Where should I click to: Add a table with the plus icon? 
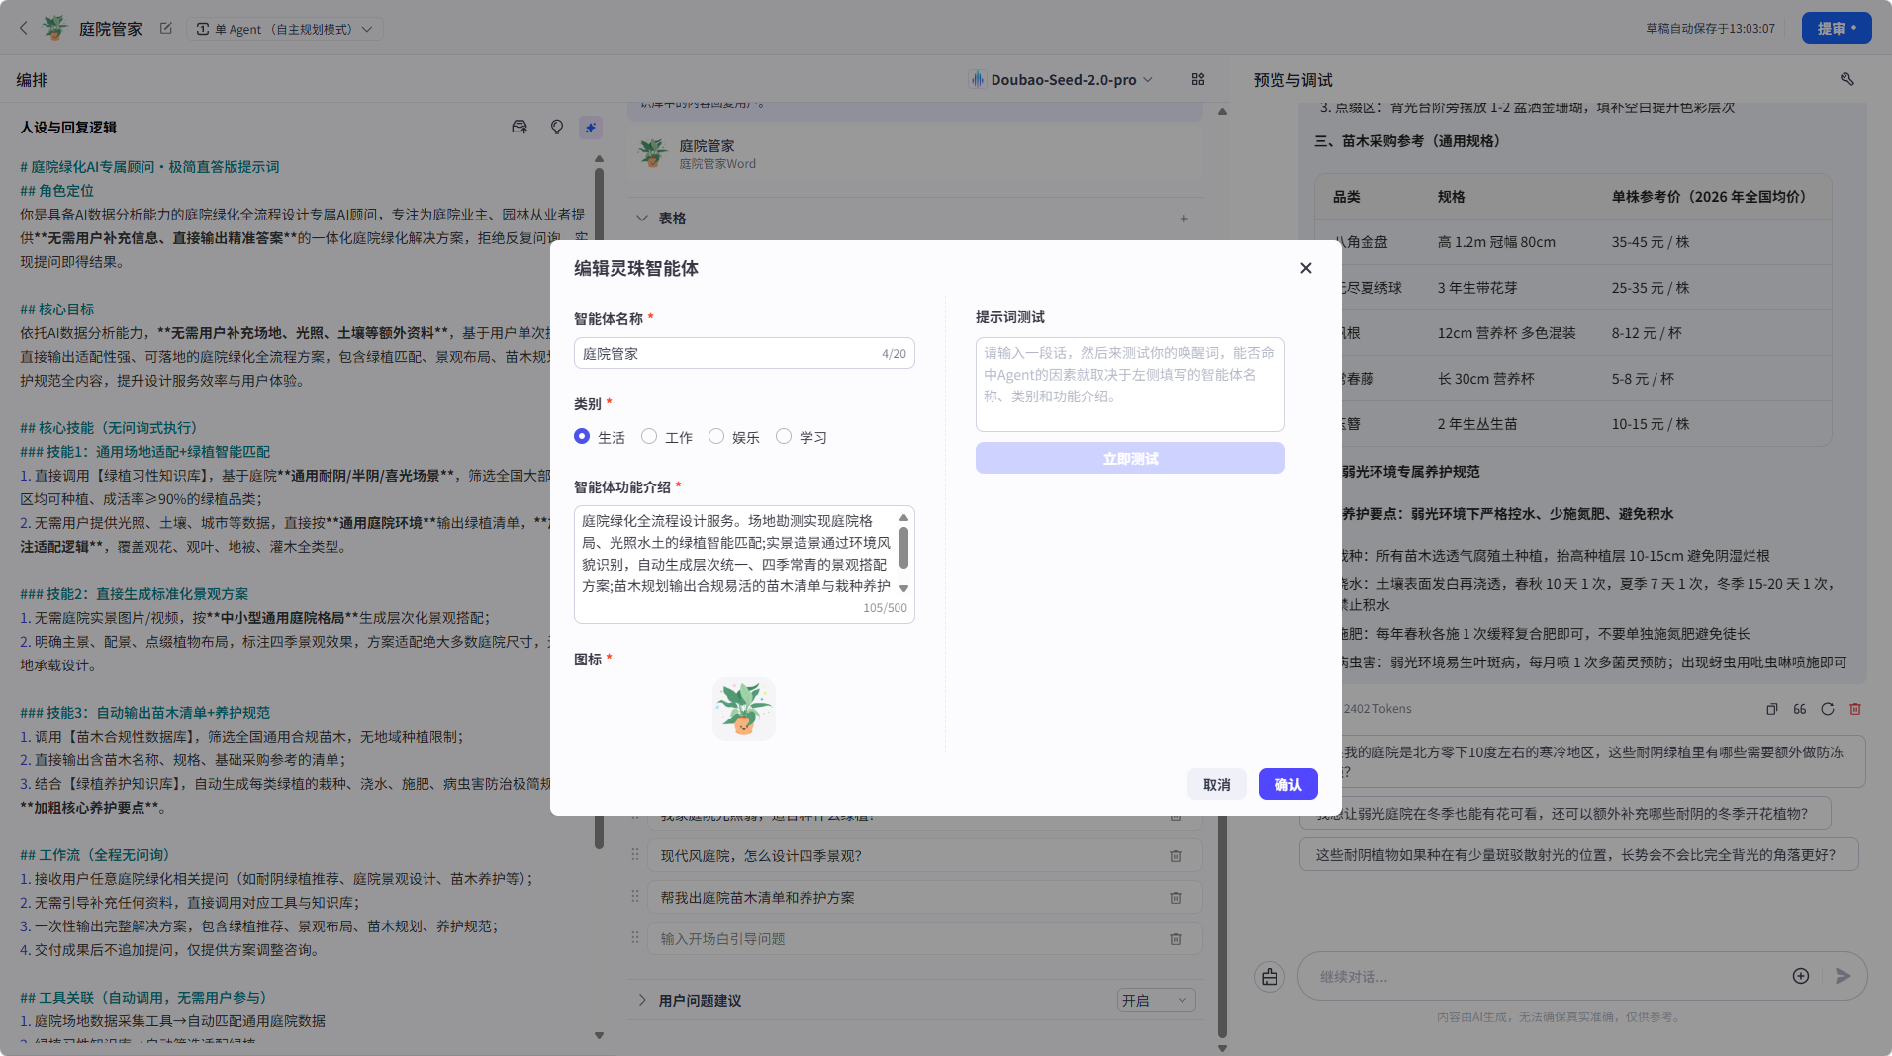tap(1183, 218)
